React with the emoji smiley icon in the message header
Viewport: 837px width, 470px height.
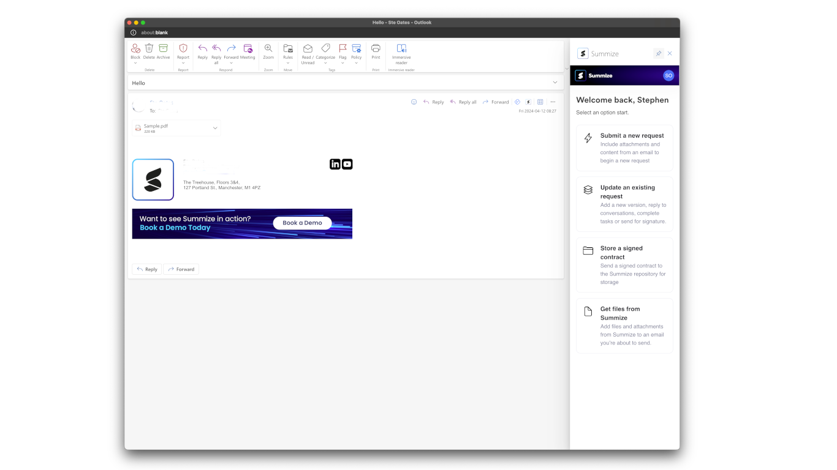[x=414, y=102]
